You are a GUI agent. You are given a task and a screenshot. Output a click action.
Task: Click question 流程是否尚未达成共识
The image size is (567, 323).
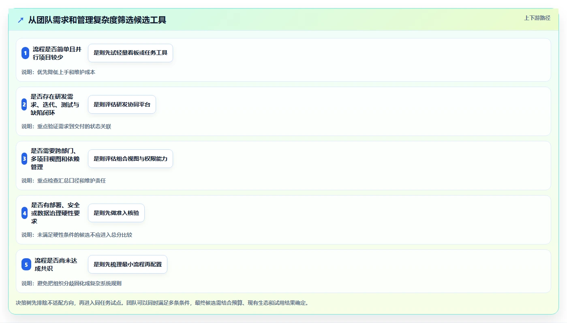pos(56,265)
